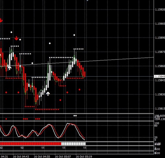Viewport: 165px width, 158px height.
Task: Select the 16 Oct 04:55 time label
Action: click(42, 157)
